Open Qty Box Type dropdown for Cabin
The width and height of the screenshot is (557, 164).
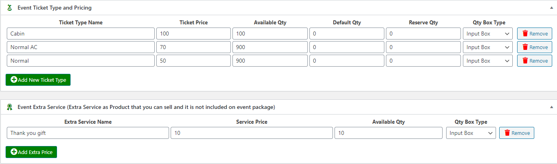pyautogui.click(x=488, y=34)
